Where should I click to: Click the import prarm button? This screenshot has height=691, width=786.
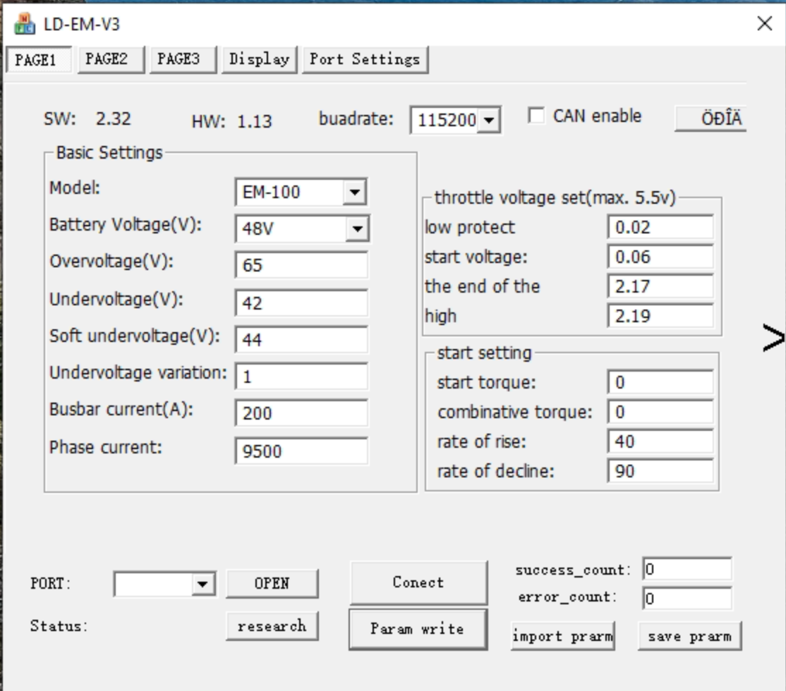562,637
